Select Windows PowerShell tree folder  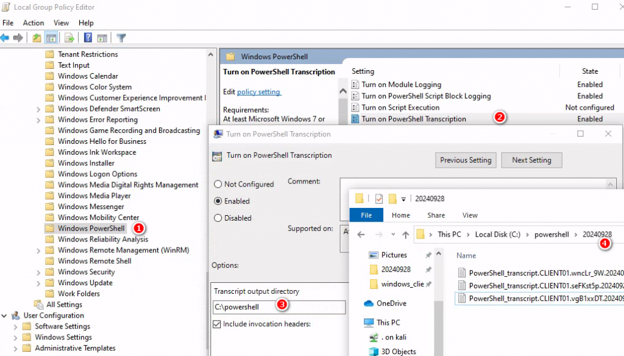point(85,228)
